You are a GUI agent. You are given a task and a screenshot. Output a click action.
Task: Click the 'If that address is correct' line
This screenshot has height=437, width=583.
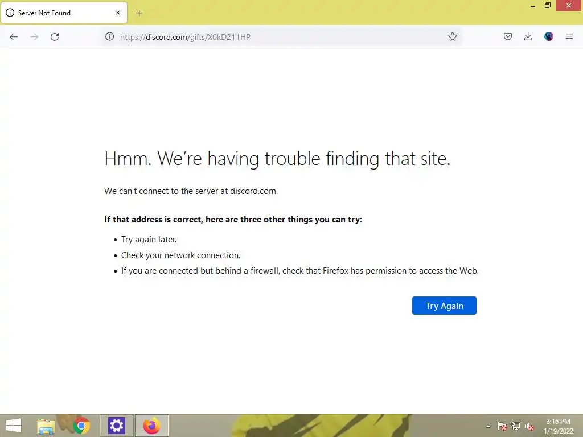(x=233, y=220)
